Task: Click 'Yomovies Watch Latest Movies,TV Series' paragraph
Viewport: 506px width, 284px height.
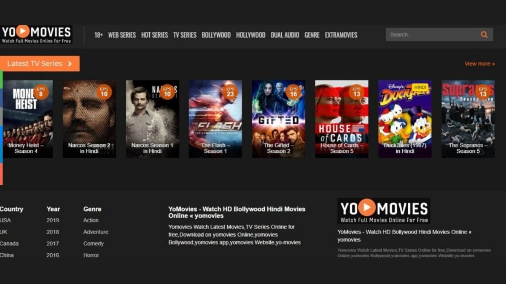Action: [234, 234]
